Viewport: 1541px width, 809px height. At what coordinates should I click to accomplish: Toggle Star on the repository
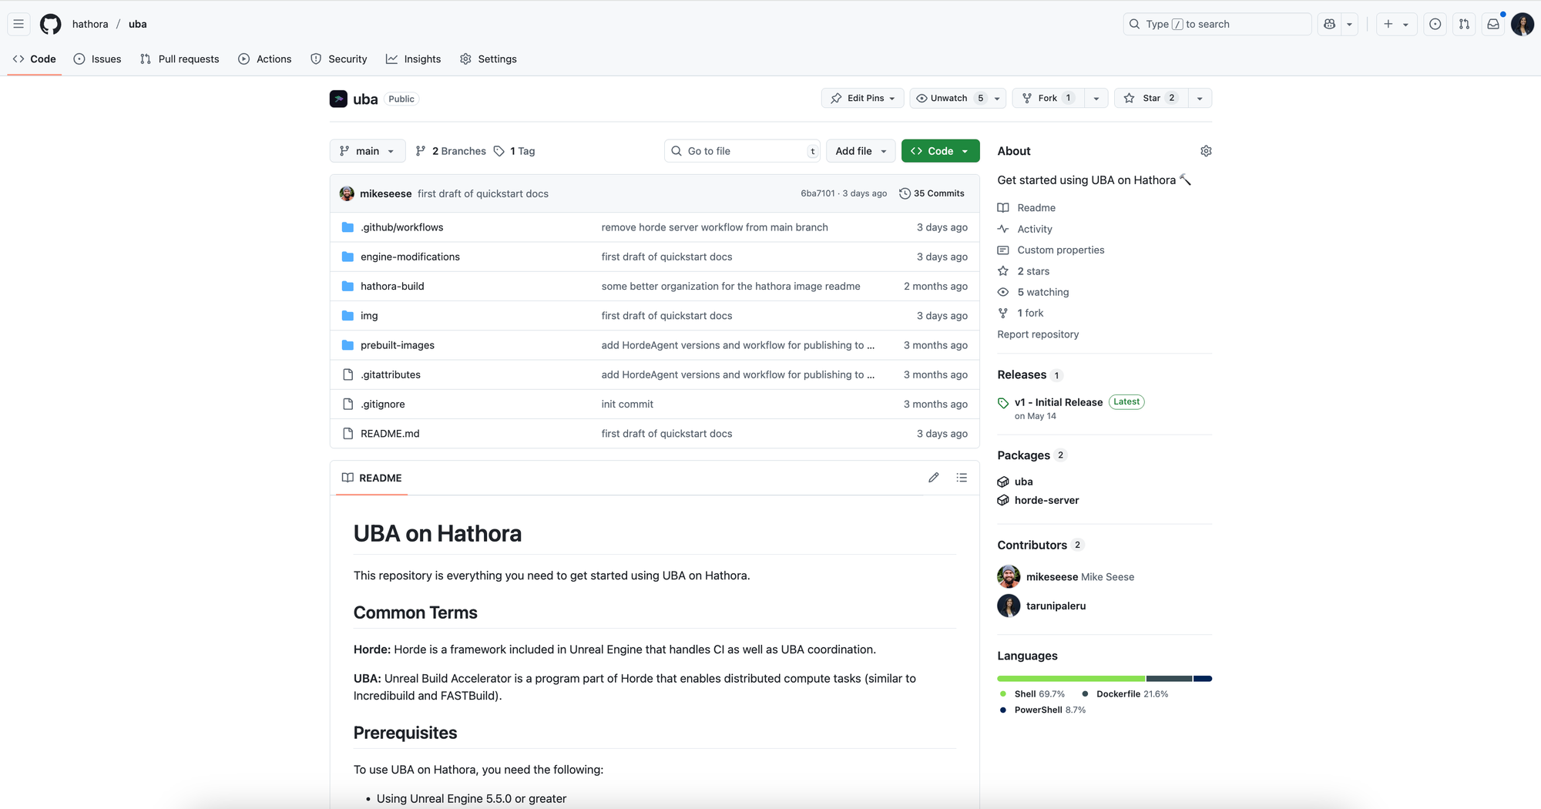pyautogui.click(x=1151, y=98)
